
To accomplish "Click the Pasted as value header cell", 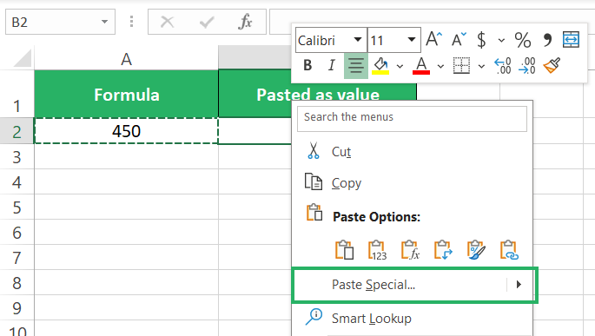I will click(318, 94).
